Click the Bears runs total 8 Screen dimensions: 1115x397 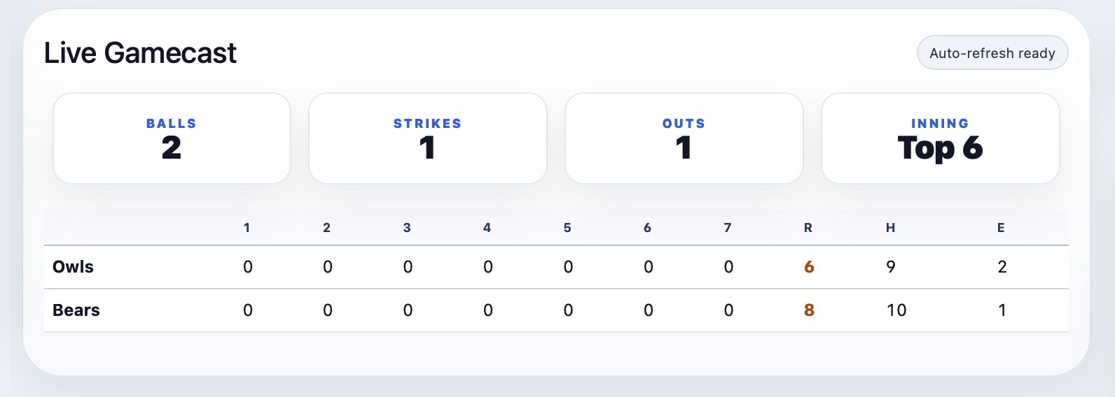pyautogui.click(x=809, y=310)
